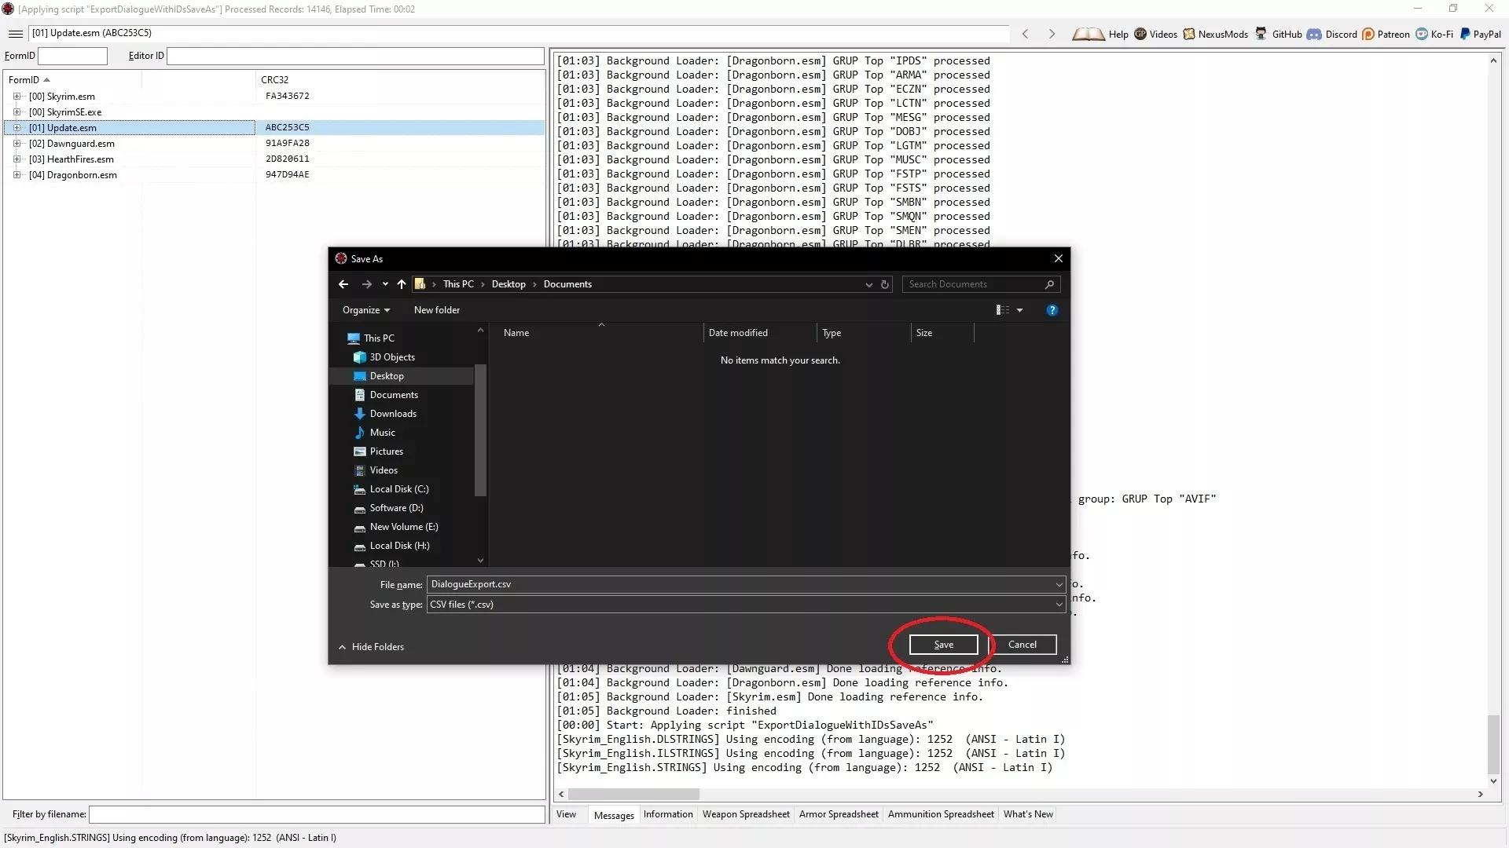Open the File name history dropdown
The height and width of the screenshot is (848, 1509).
pos(1059,584)
